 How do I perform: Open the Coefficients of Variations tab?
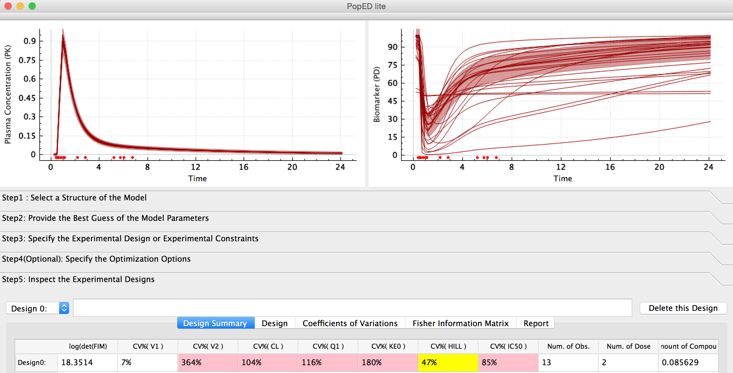click(x=350, y=323)
